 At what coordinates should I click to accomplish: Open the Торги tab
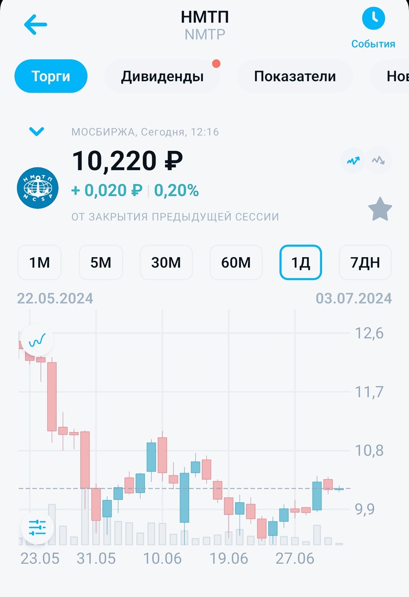point(51,76)
